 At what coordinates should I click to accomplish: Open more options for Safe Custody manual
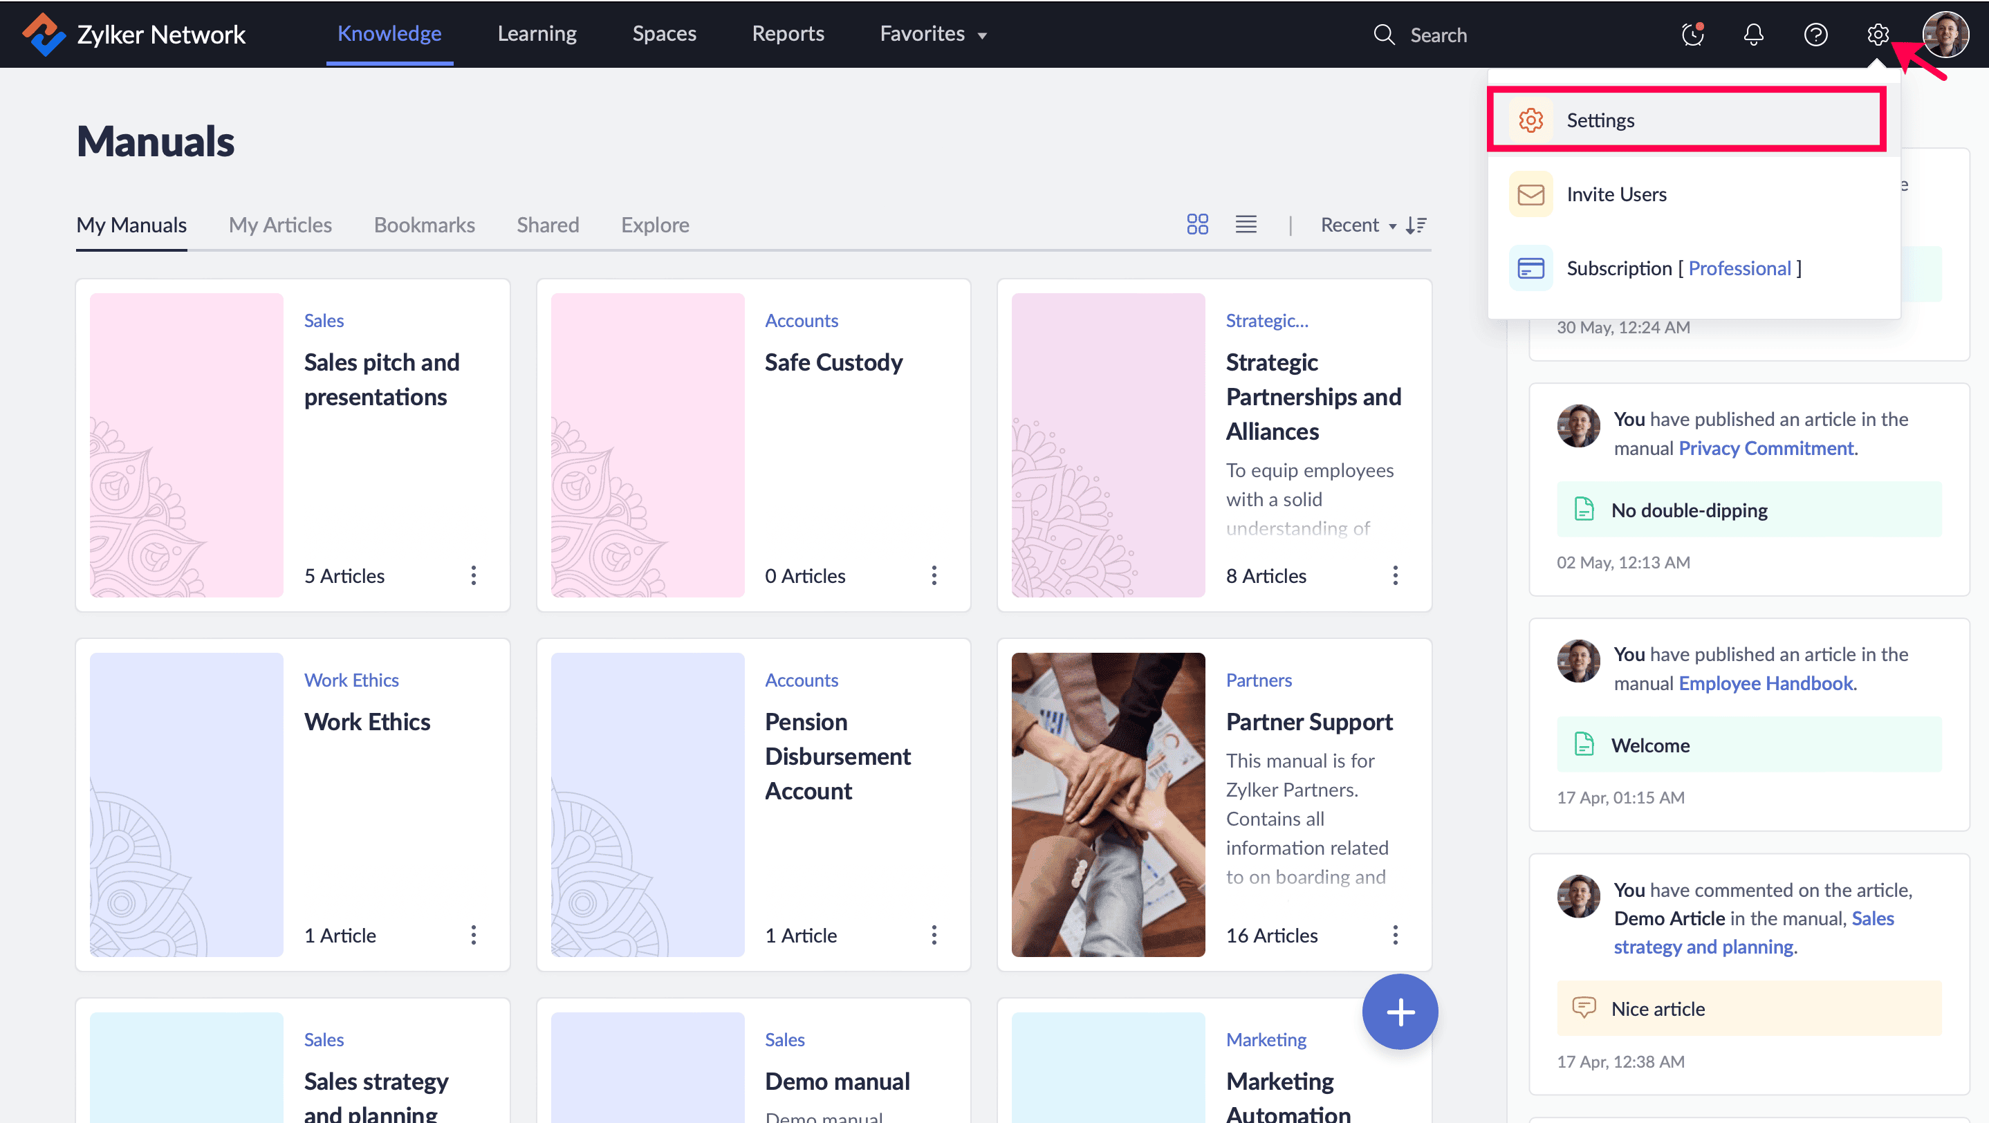pos(934,576)
